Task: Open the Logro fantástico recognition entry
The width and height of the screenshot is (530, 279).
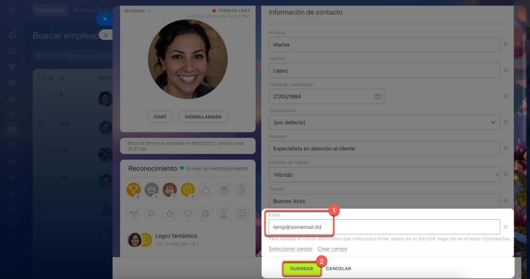Action: click(176, 236)
